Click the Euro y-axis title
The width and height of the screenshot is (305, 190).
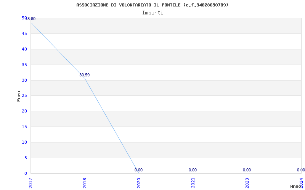click(19, 96)
